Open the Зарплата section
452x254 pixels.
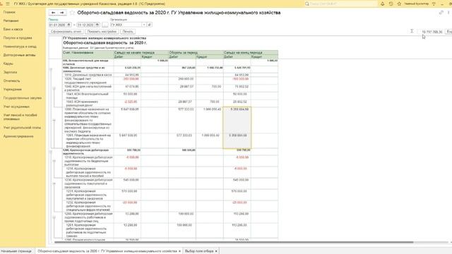10,72
